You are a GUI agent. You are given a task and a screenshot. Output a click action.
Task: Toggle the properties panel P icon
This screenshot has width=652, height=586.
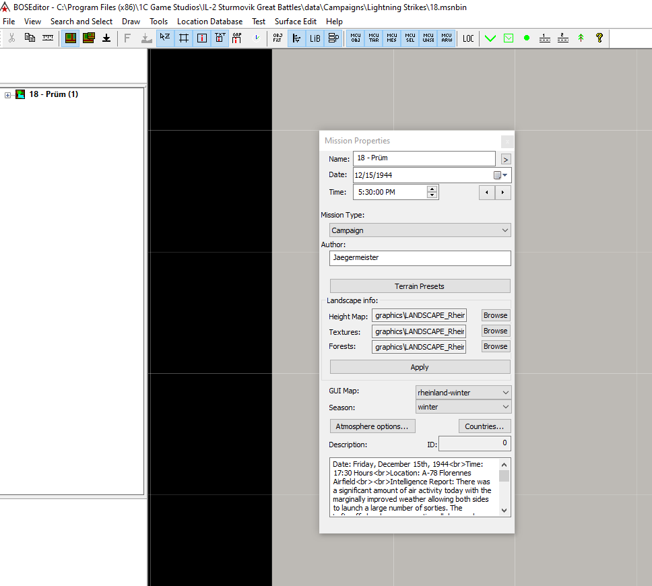[333, 38]
